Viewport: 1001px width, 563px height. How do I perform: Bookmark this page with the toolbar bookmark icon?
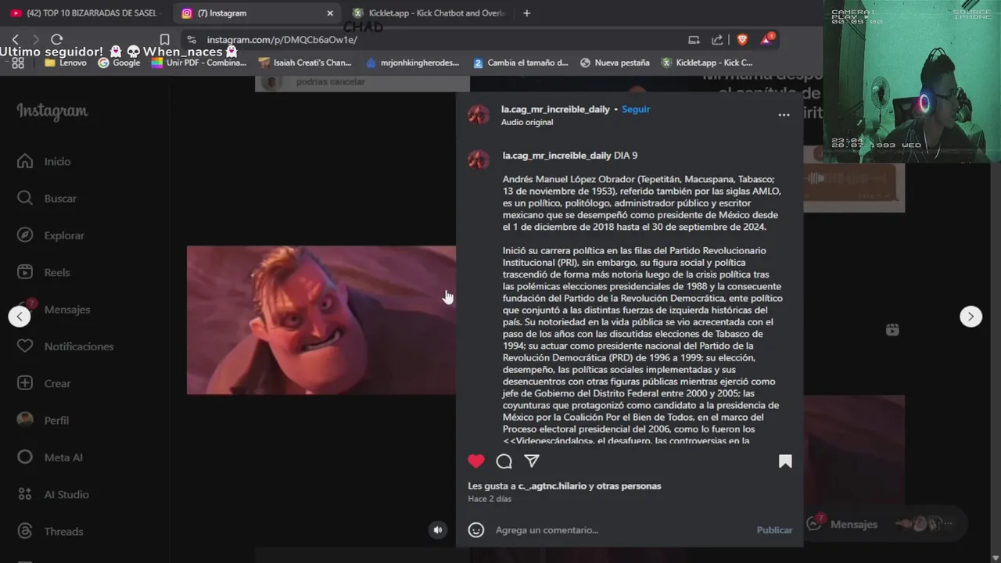164,40
